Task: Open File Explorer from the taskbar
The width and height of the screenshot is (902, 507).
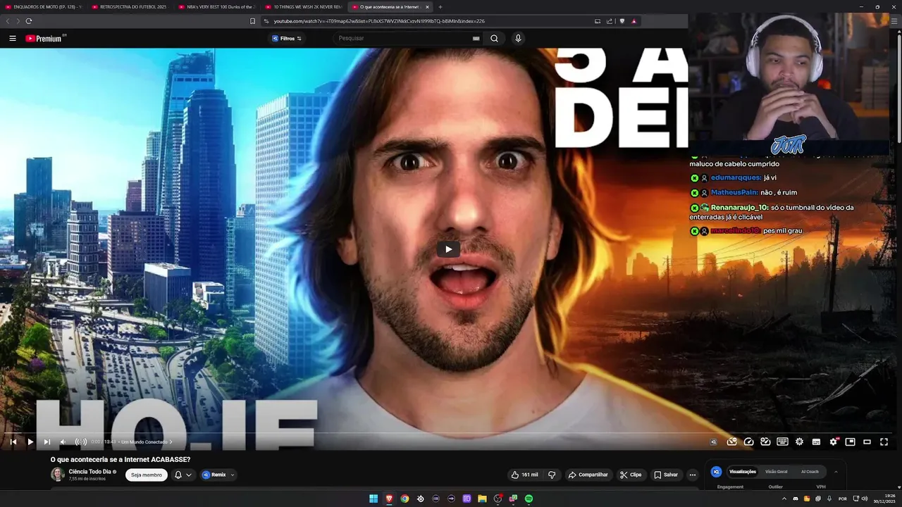Action: coord(482,499)
